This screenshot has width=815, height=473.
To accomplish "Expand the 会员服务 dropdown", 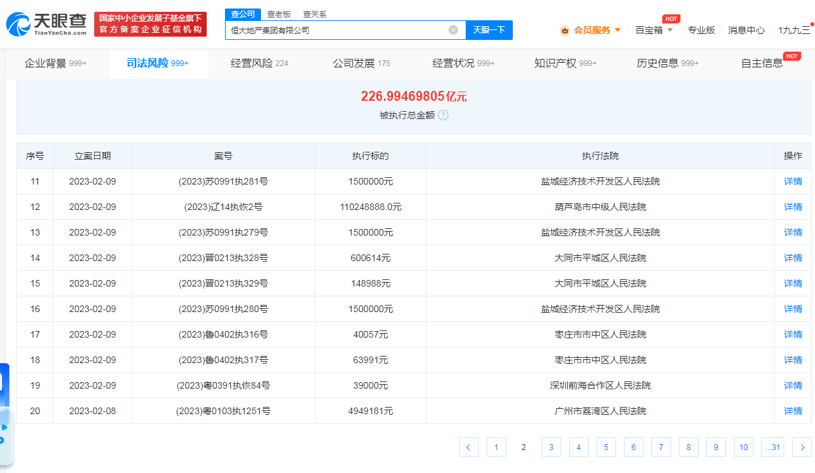I will click(617, 30).
